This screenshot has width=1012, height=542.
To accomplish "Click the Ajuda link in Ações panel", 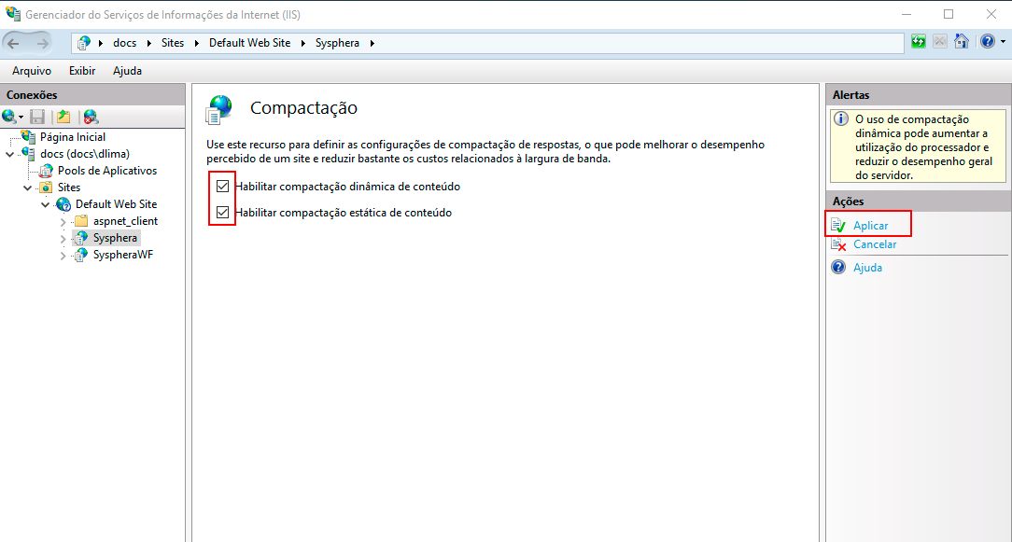I will tap(867, 267).
